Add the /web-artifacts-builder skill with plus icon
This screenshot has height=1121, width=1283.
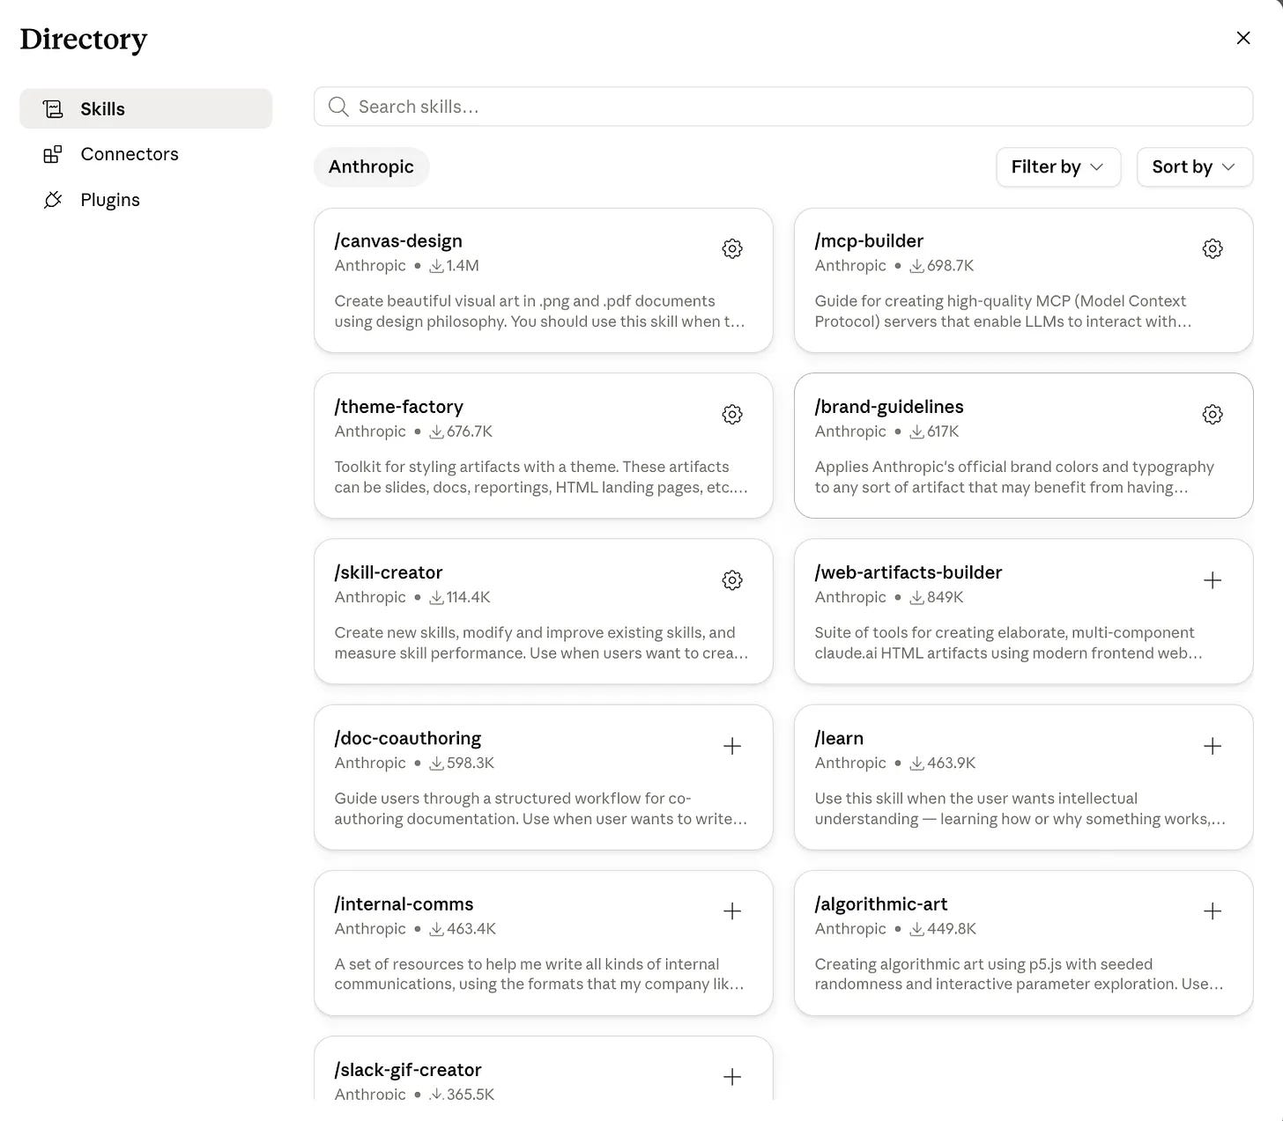click(1213, 580)
